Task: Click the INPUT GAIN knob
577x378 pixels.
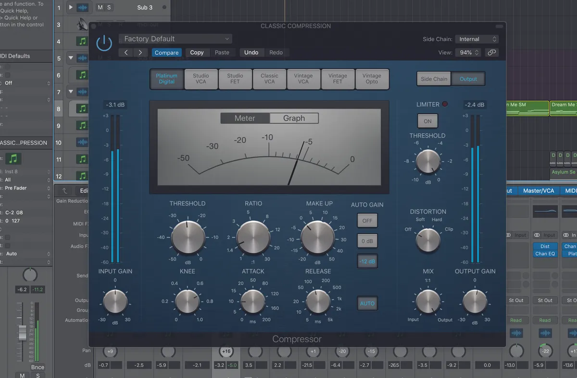Action: (x=115, y=302)
